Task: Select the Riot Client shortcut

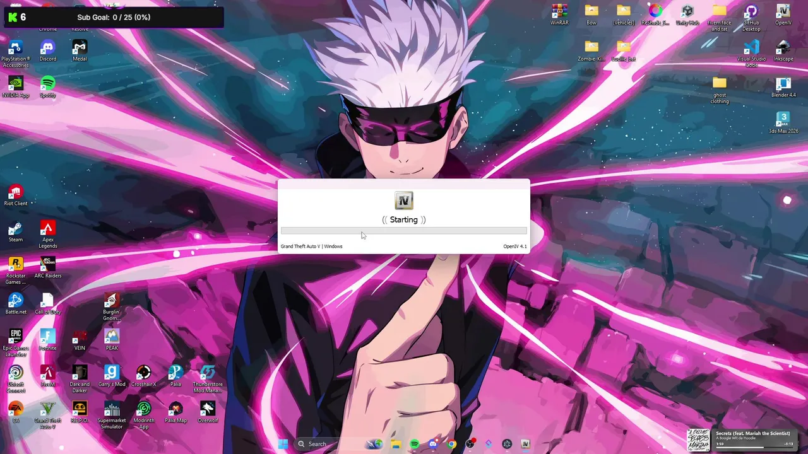Action: [x=16, y=196]
